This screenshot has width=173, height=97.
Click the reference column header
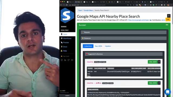tap(111, 68)
